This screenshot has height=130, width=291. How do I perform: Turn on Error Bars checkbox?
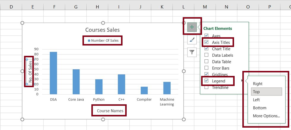[206, 68]
